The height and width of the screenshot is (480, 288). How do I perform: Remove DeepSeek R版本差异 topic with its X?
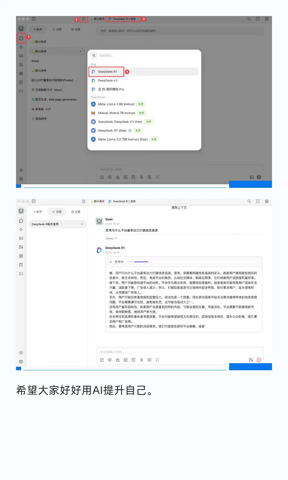coord(82,224)
